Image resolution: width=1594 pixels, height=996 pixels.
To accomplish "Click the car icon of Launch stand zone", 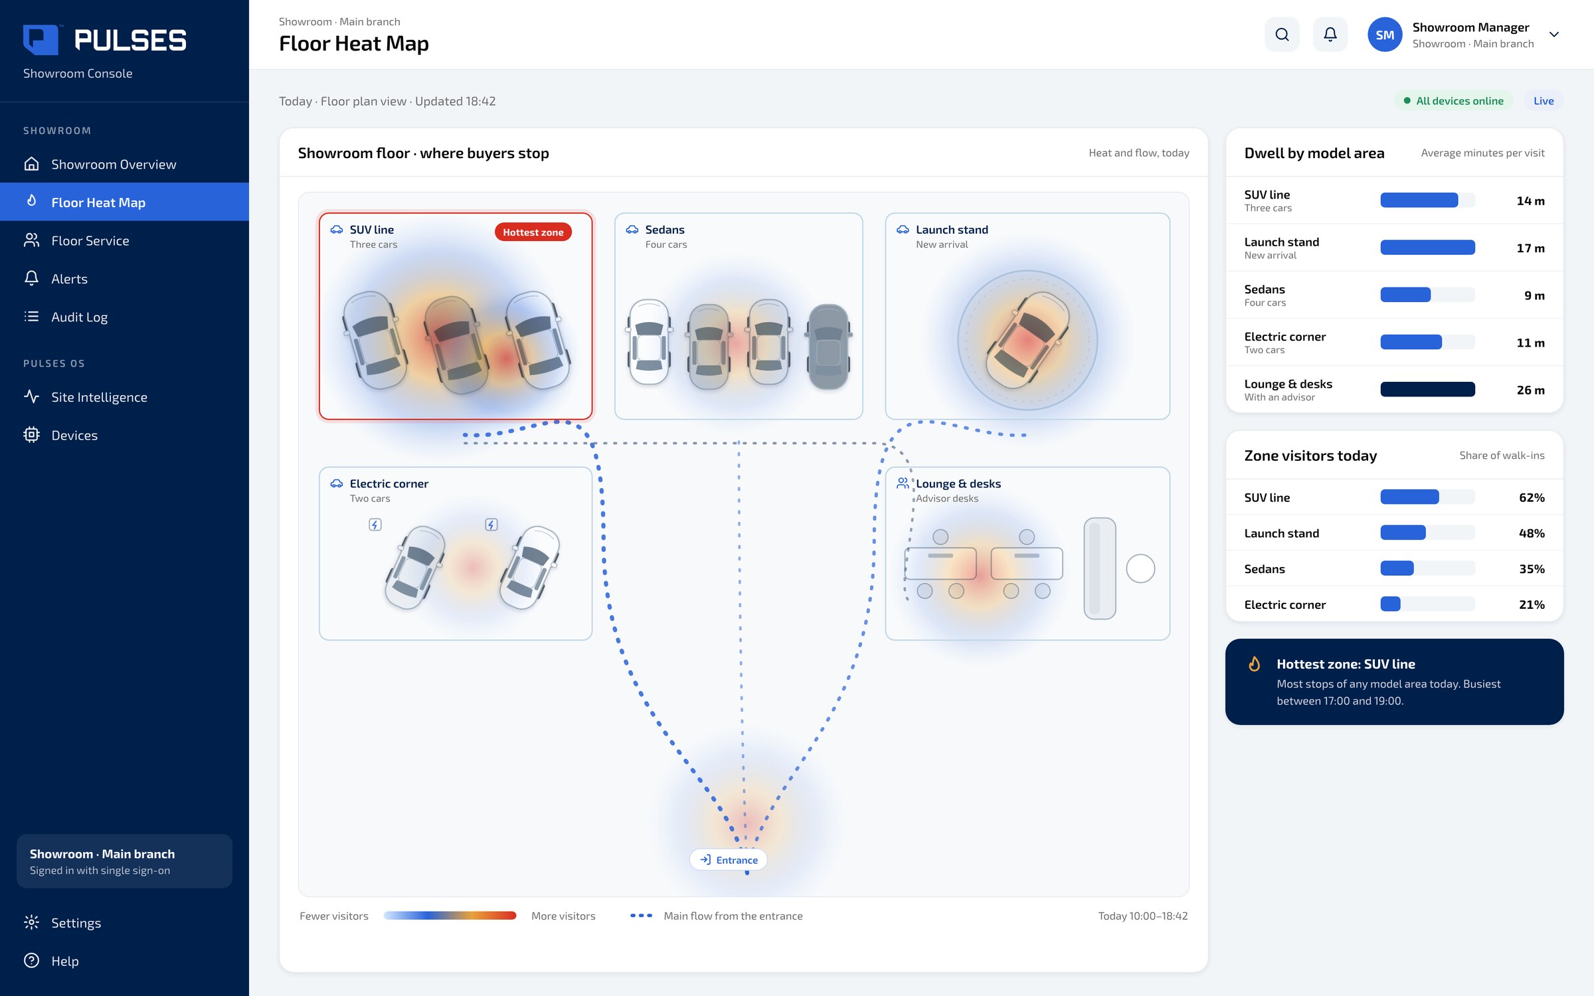I will click(x=903, y=230).
